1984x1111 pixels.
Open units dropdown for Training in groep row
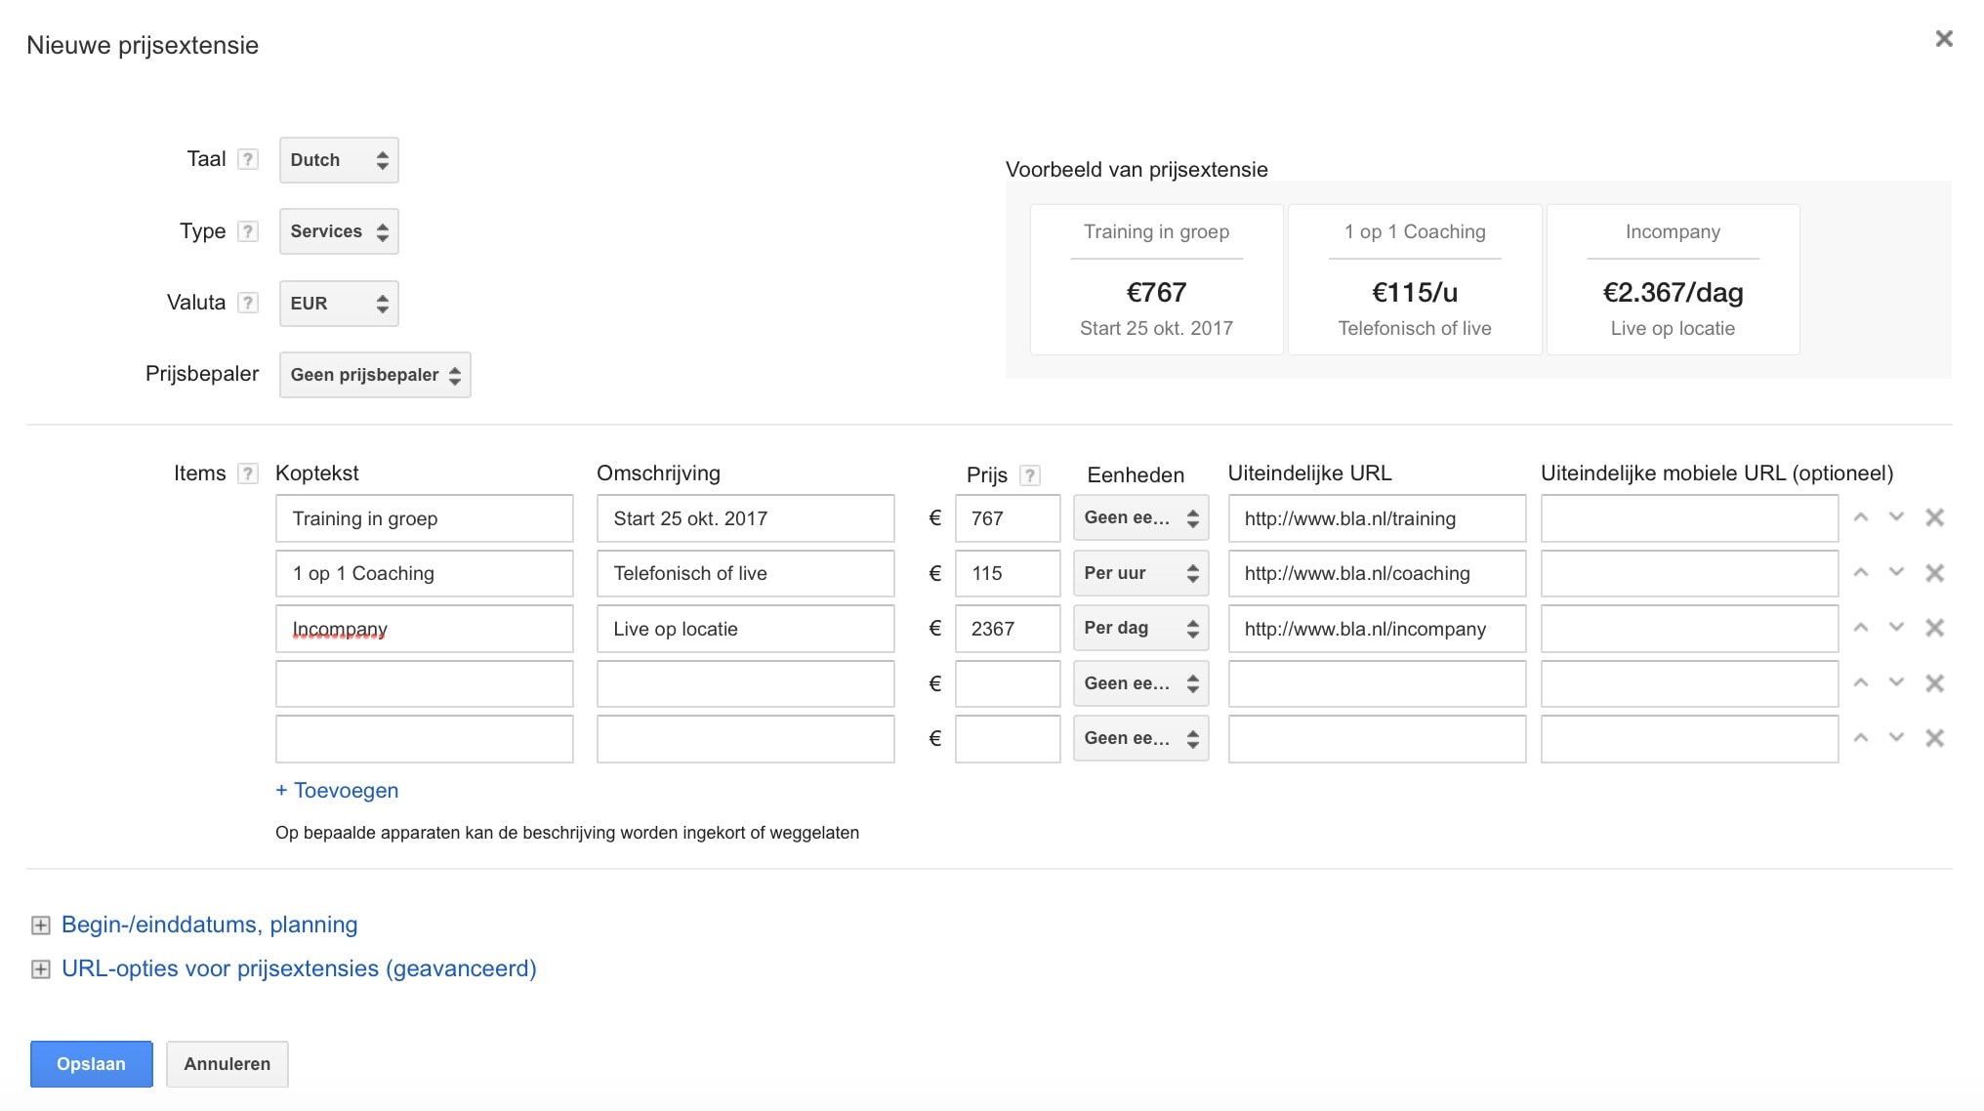point(1140,517)
